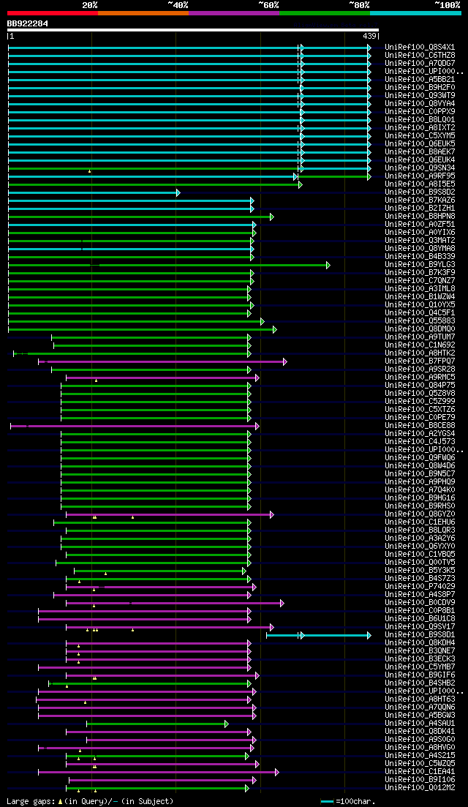Click the white query sequence bar
The height and width of the screenshot is (807, 468).
click(193, 30)
